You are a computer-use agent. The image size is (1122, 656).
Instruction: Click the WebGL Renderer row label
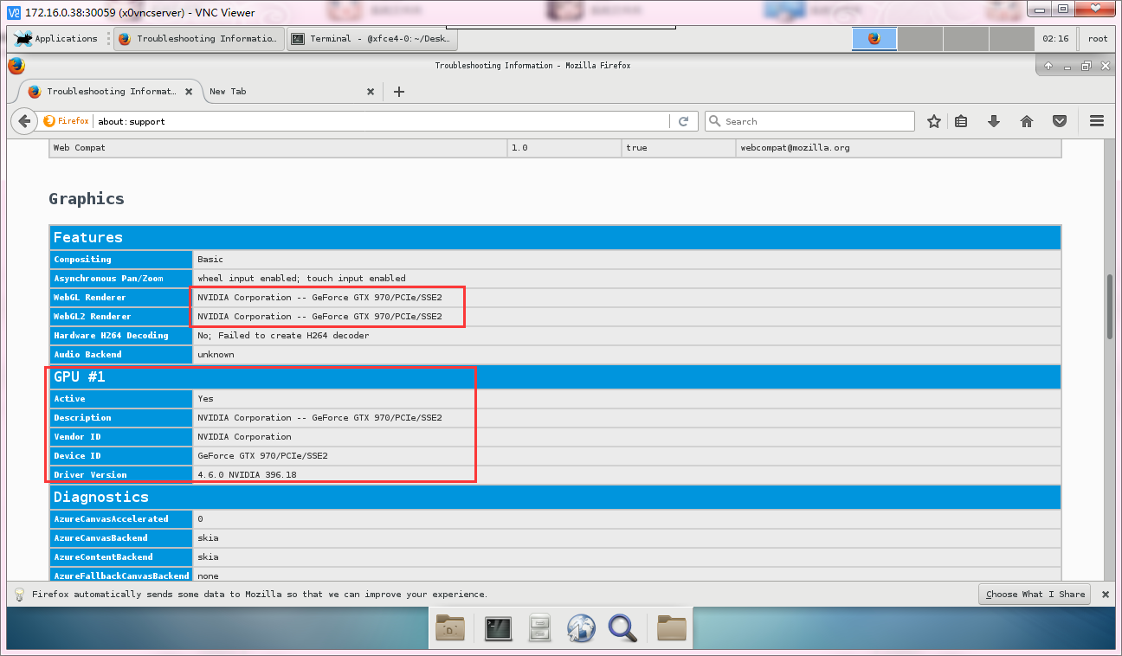120,298
